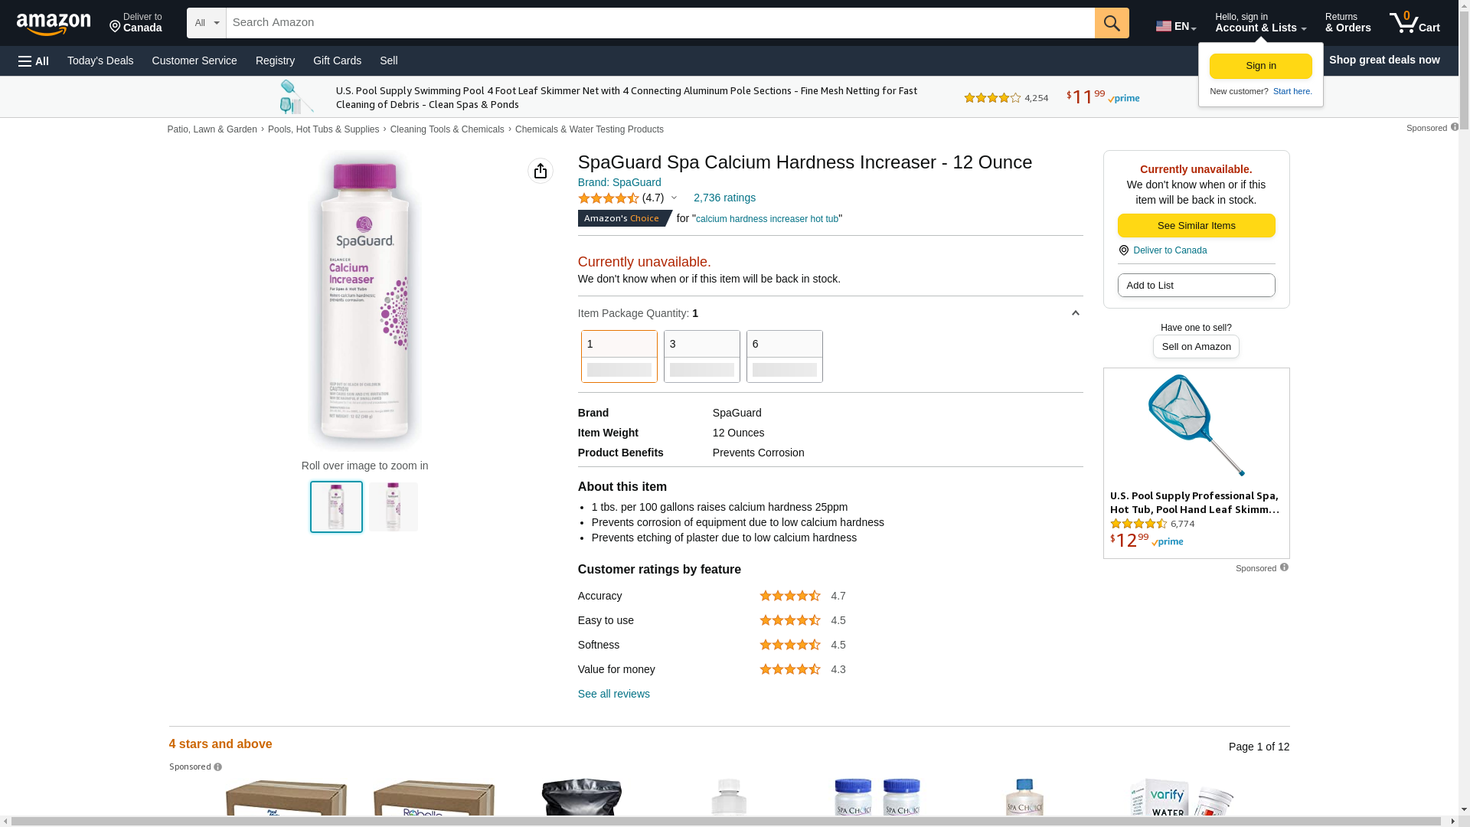
Task: Collapse the Item Package Quantity section
Action: coord(1075,313)
